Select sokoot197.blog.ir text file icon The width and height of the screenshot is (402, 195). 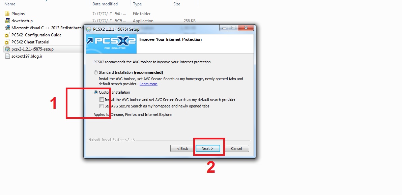point(7,56)
